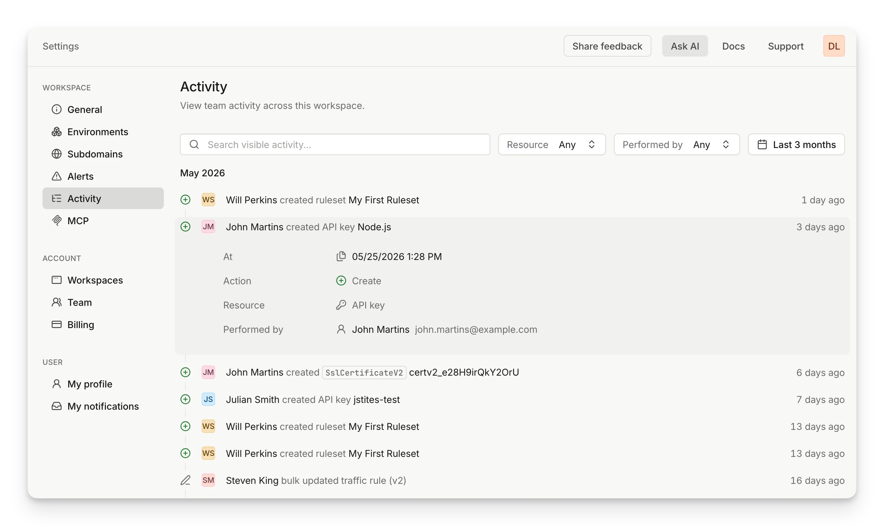Click the Share feedback button
This screenshot has width=884, height=526.
tap(607, 46)
